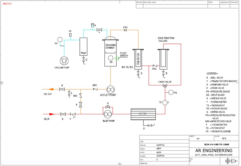Select the trap vessel

point(83,47)
